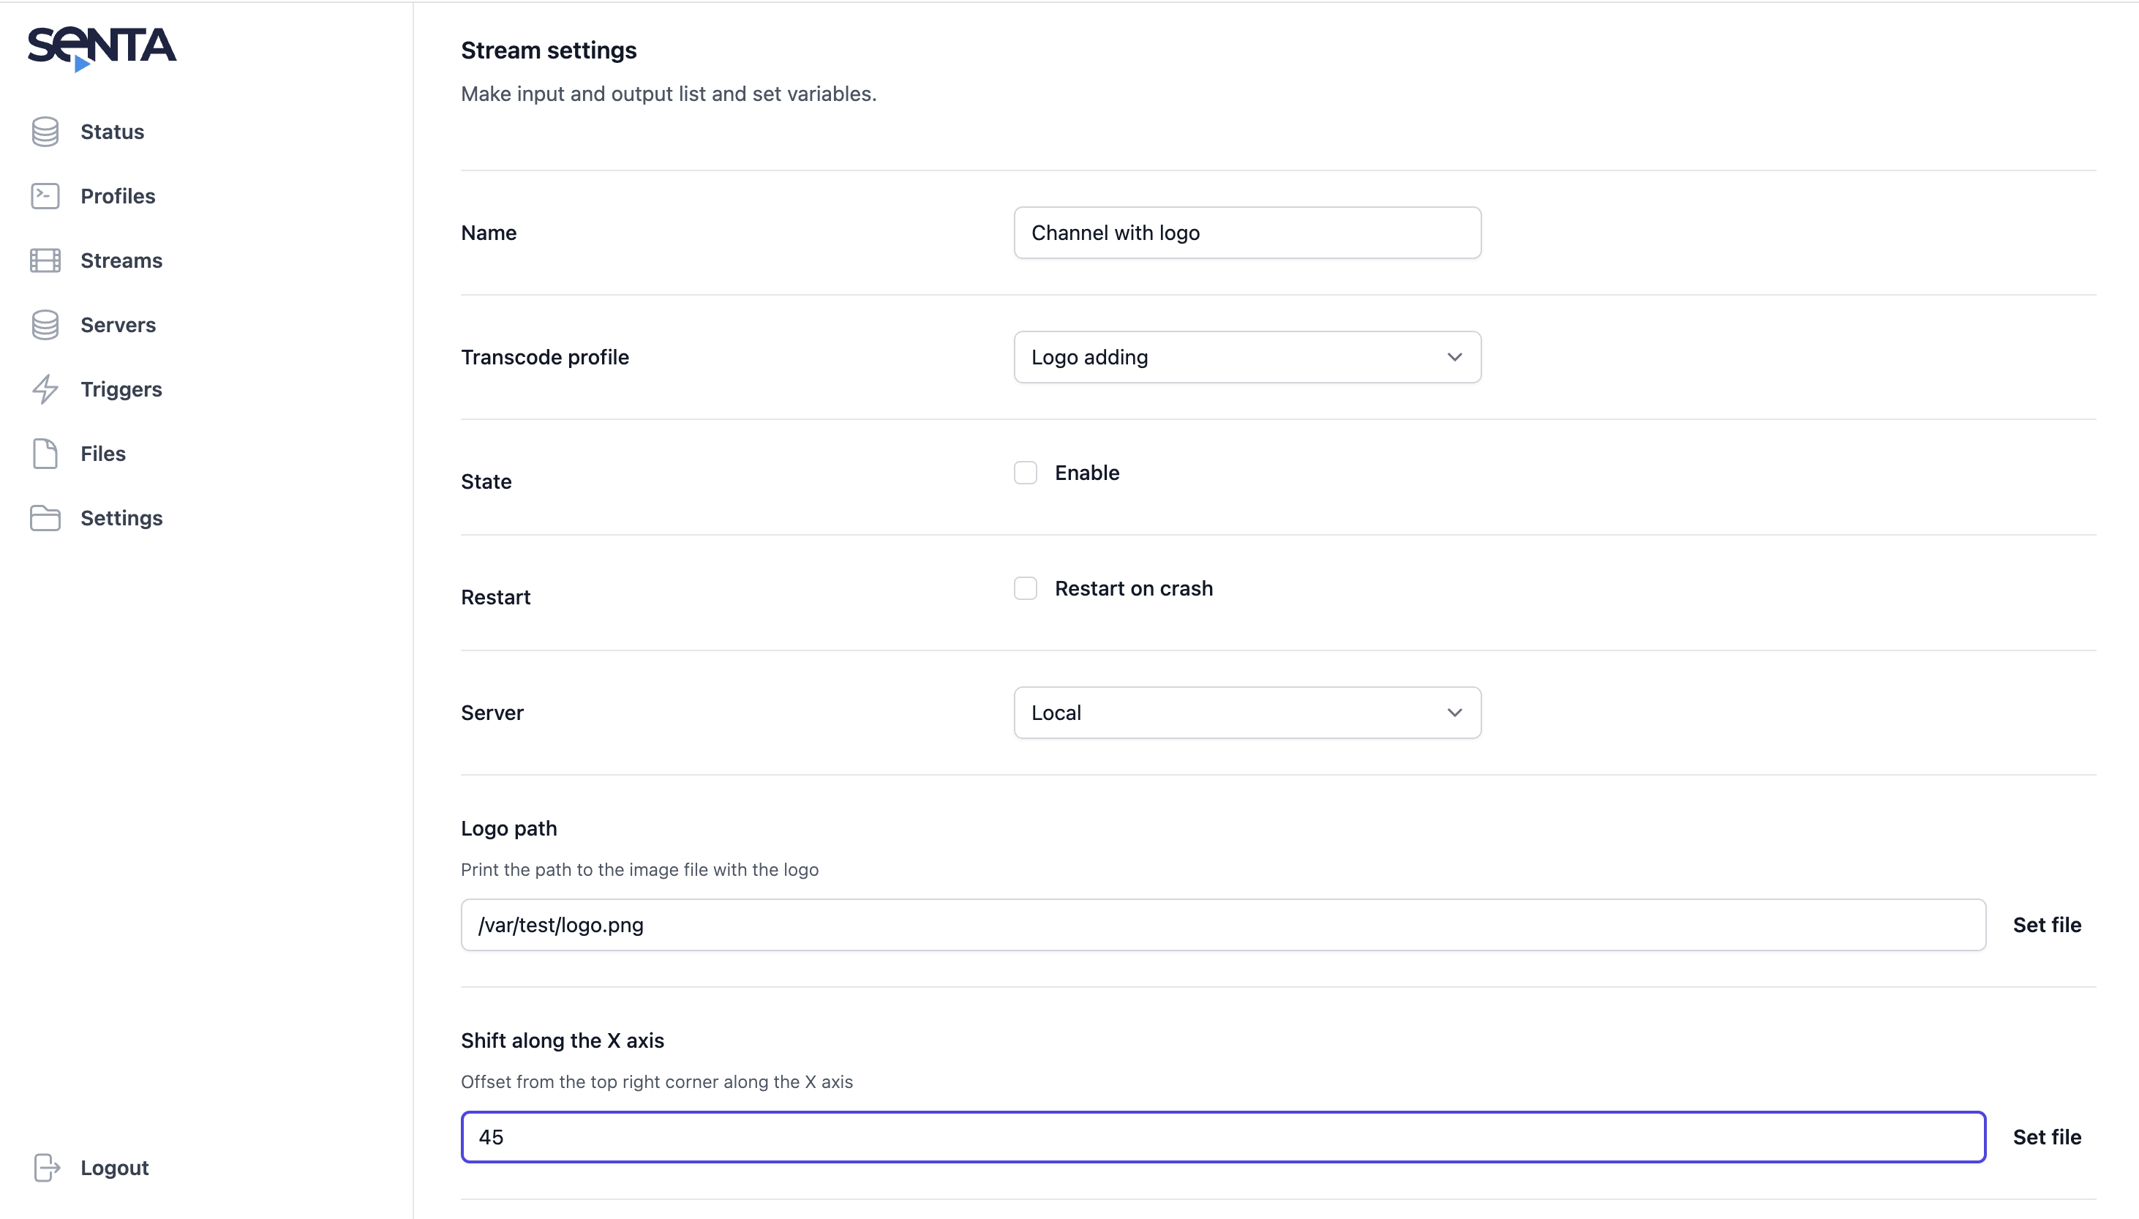Check the Restart on crash checkbox
Screen dimensions: 2139x1219
(x=1025, y=588)
